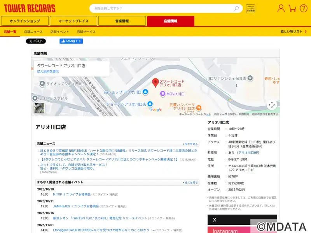Select the 店舗情報 tab
The width and height of the screenshot is (311, 233).
click(x=171, y=21)
